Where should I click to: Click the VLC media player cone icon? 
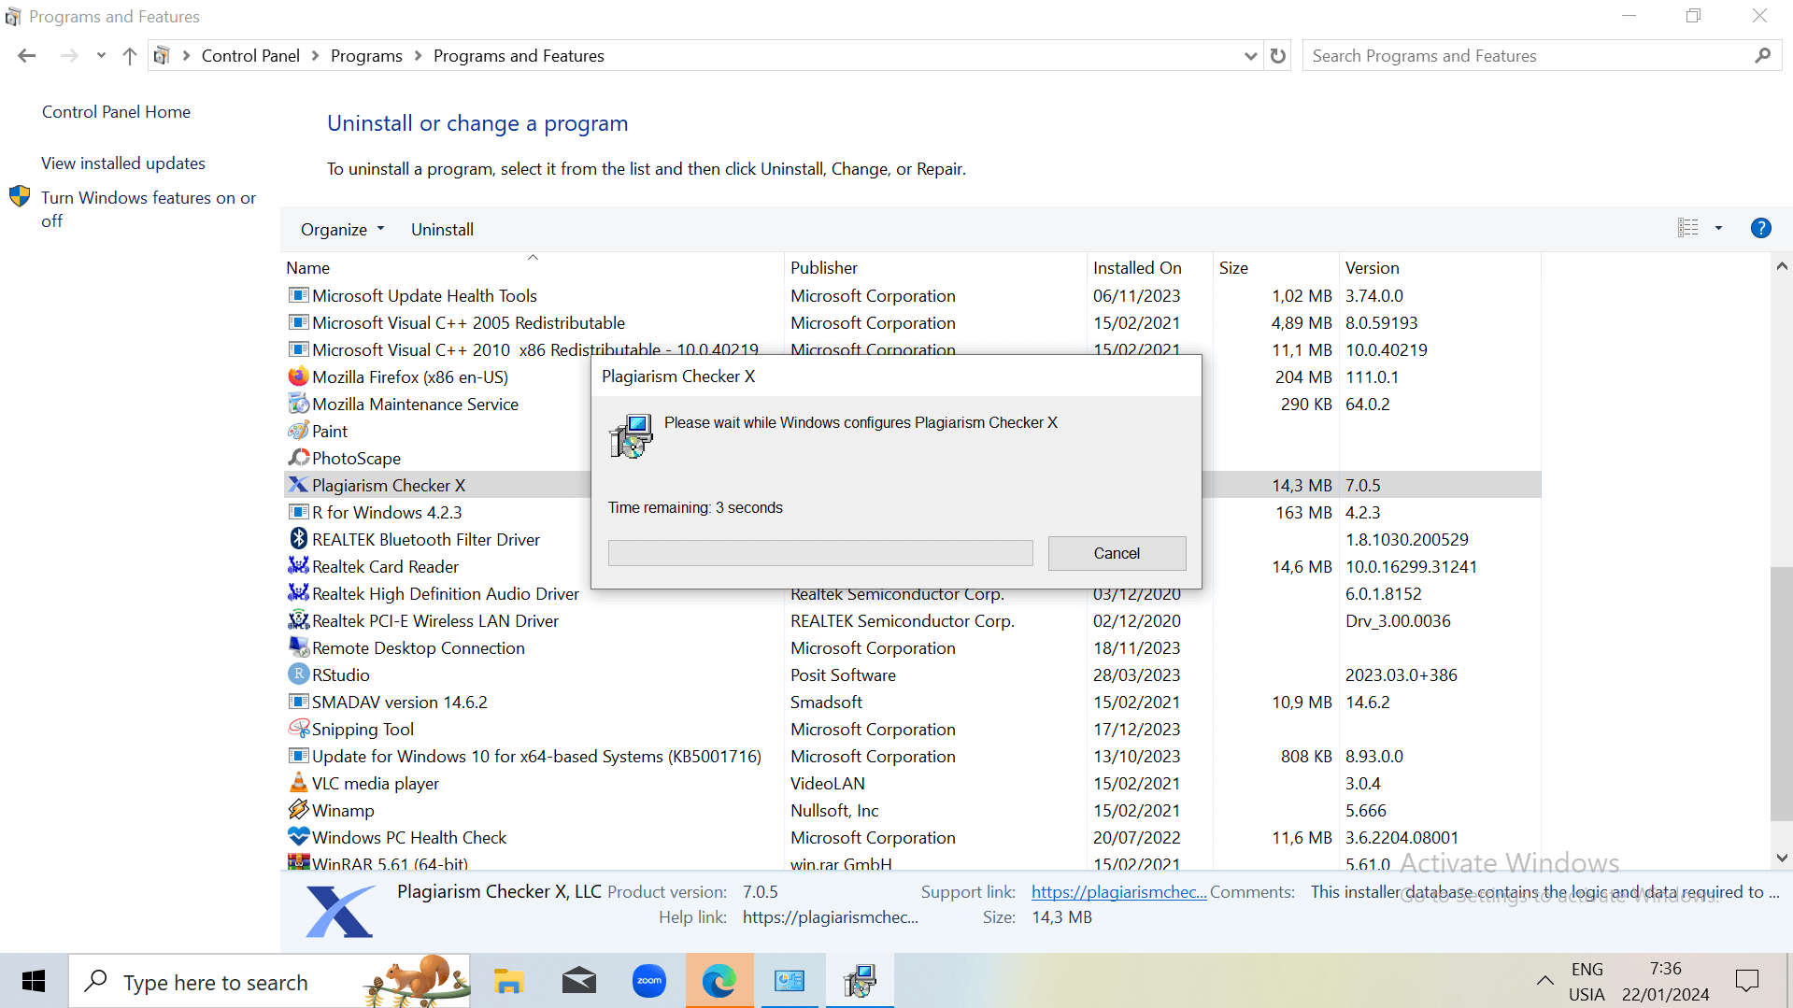pos(298,783)
